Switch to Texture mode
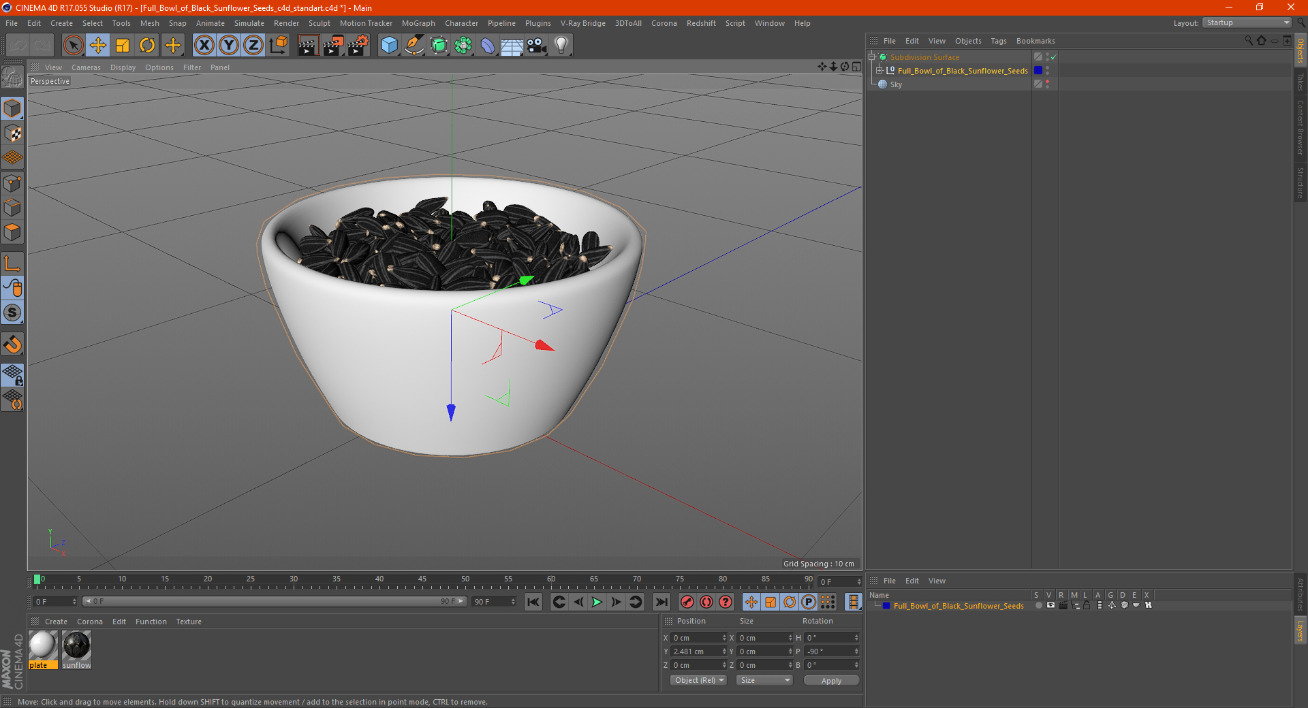This screenshot has width=1308, height=708. 12,133
